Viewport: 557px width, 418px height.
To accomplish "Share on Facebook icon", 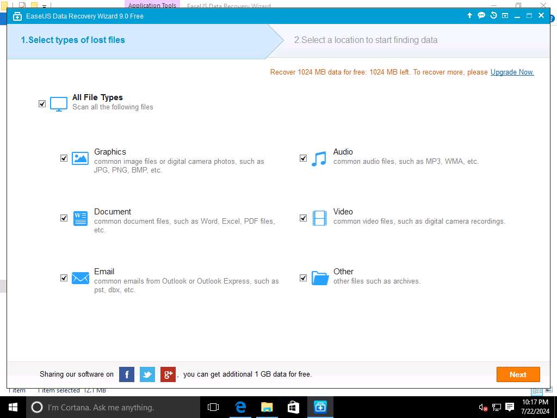I will pos(126,374).
